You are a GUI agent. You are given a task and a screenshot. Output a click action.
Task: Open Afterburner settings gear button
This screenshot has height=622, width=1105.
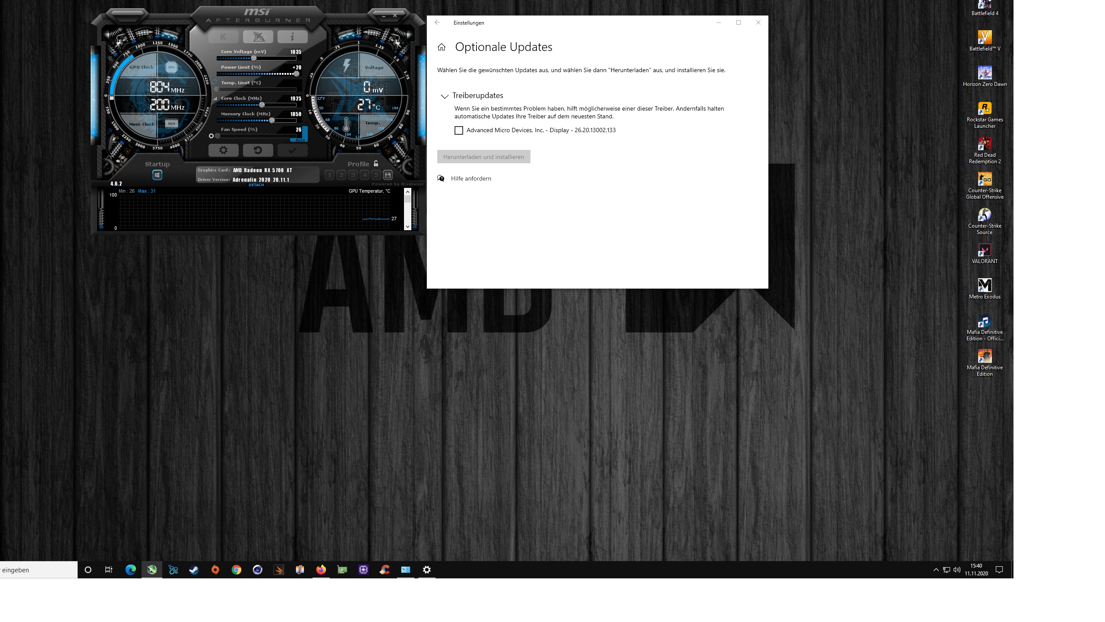pyautogui.click(x=223, y=150)
